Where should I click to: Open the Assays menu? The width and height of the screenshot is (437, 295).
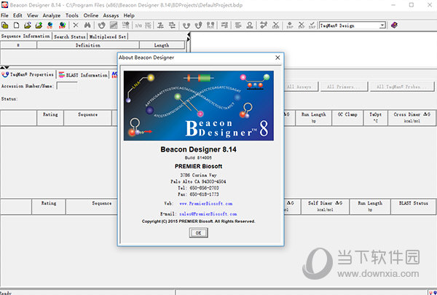[x=111, y=15]
